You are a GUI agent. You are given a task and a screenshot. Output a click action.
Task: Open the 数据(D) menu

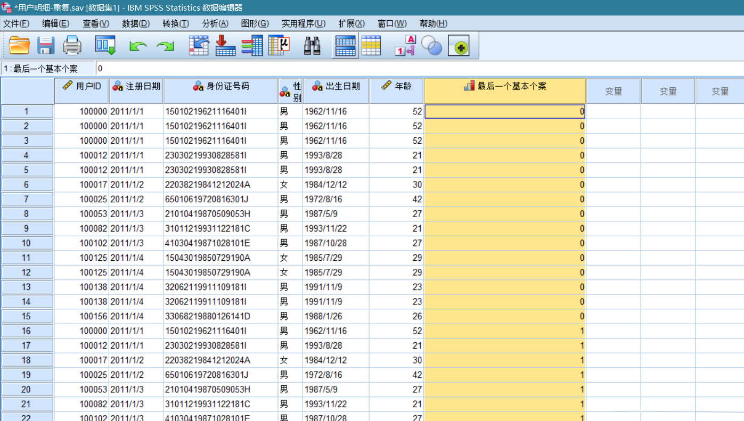136,23
